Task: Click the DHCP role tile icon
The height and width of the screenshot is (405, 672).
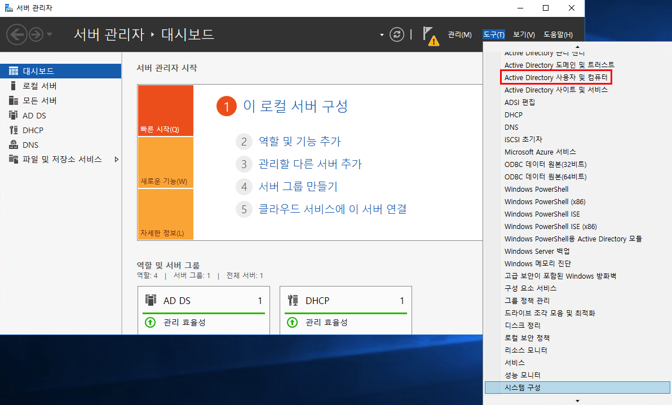Action: [293, 300]
